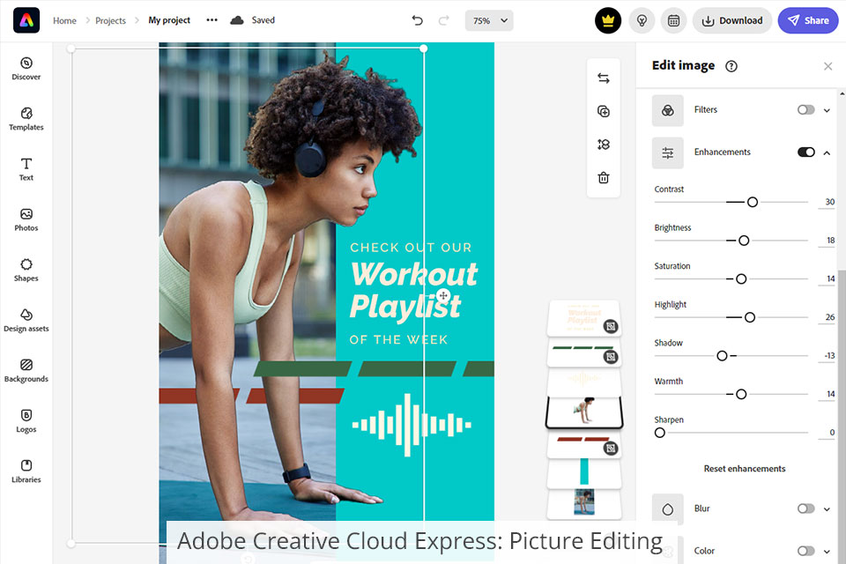Click the layer order icon
The width and height of the screenshot is (846, 564).
point(603,145)
